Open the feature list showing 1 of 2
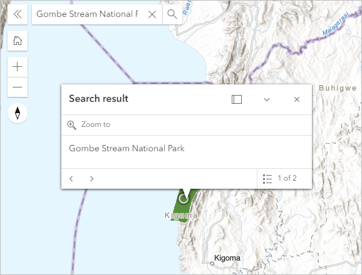Viewport: 362px width, 275px height. 284,179
